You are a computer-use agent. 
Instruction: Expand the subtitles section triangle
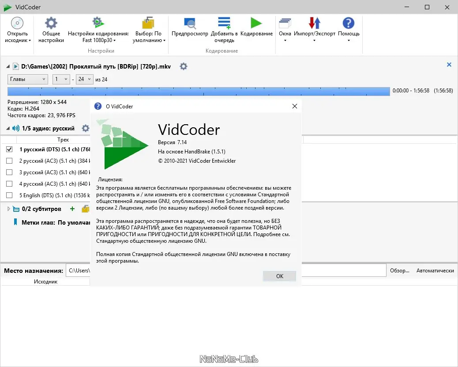(8, 209)
